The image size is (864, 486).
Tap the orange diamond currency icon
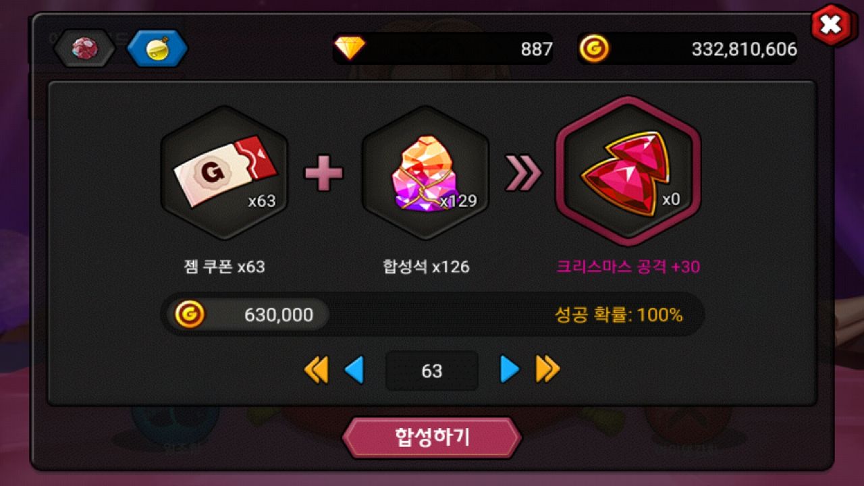point(350,48)
